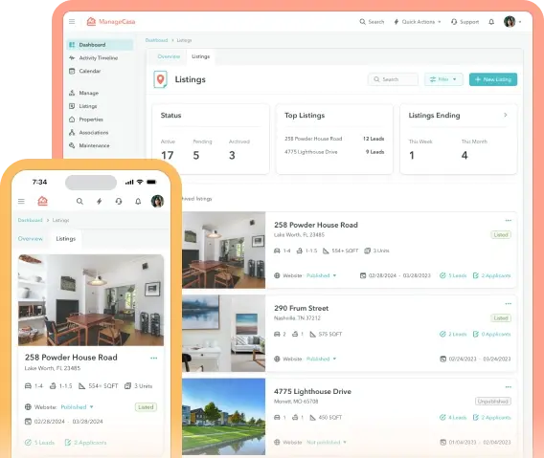Click the Listings map pin icon
The width and height of the screenshot is (544, 458).
[160, 79]
